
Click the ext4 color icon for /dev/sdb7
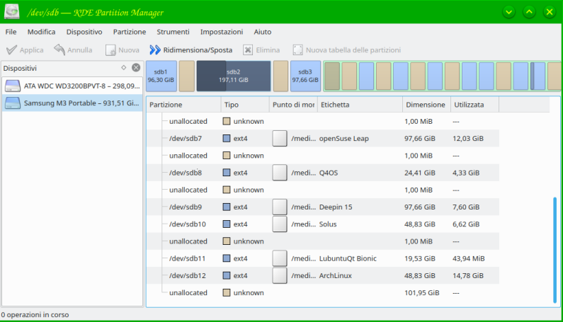(227, 138)
